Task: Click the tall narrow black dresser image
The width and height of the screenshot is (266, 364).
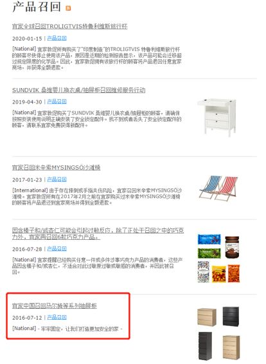Action: [205, 345]
